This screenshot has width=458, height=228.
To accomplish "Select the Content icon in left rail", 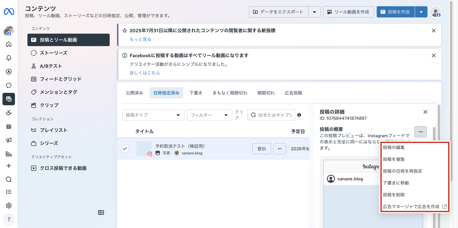I will click(x=9, y=99).
